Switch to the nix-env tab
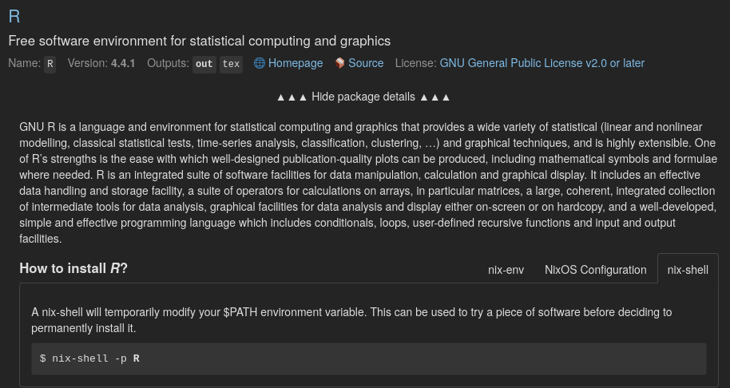The width and height of the screenshot is (730, 388). pos(506,270)
